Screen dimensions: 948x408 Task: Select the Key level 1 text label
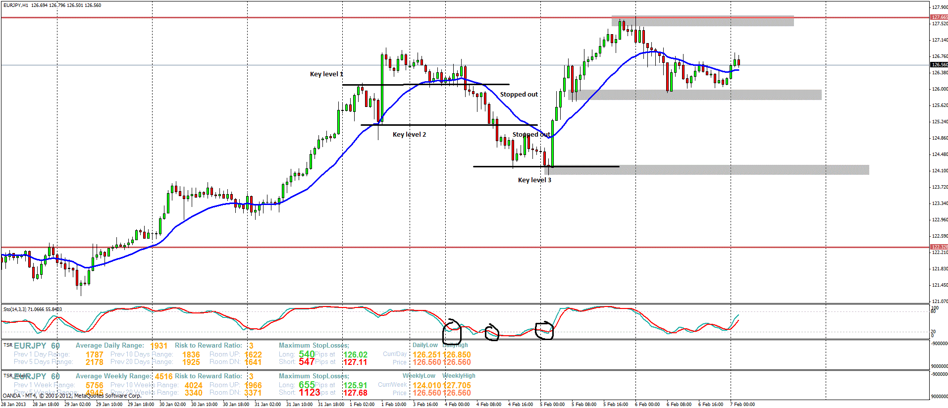[x=326, y=74]
